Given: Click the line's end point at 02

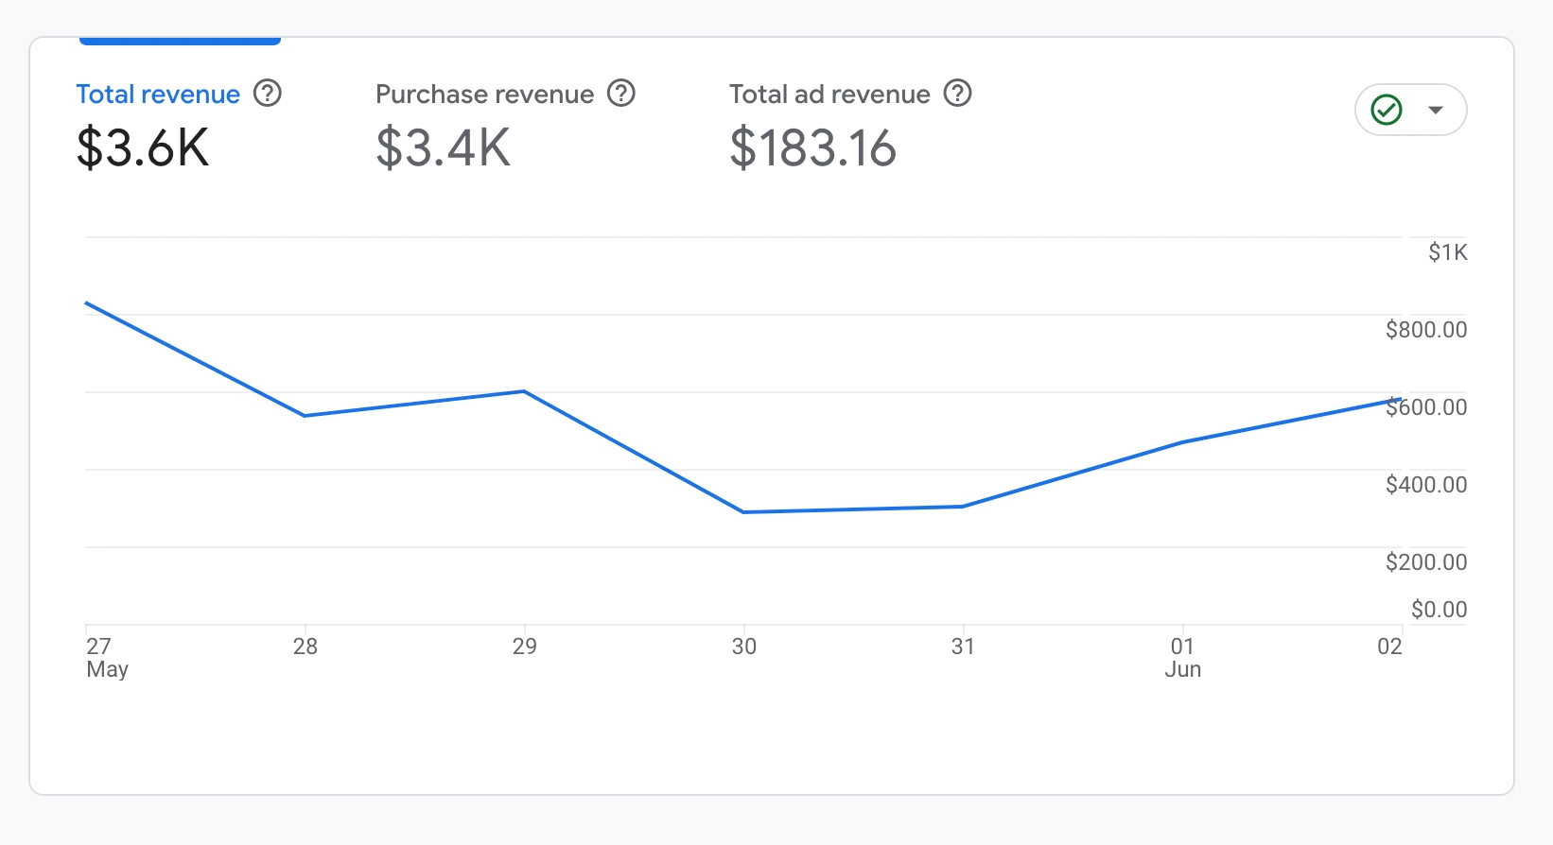Looking at the screenshot, I should coord(1399,400).
